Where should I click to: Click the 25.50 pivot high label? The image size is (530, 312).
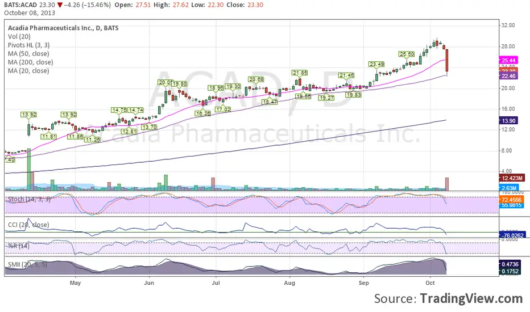pos(406,54)
